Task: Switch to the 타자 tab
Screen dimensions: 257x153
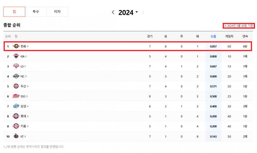Action: (57, 12)
